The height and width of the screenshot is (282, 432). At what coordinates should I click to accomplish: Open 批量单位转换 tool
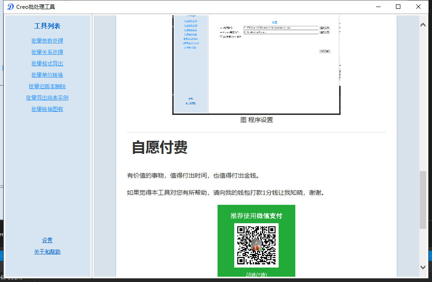click(47, 75)
